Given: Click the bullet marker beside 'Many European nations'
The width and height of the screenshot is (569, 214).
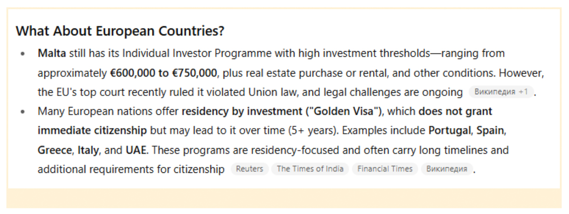Looking at the screenshot, I should coord(23,112).
